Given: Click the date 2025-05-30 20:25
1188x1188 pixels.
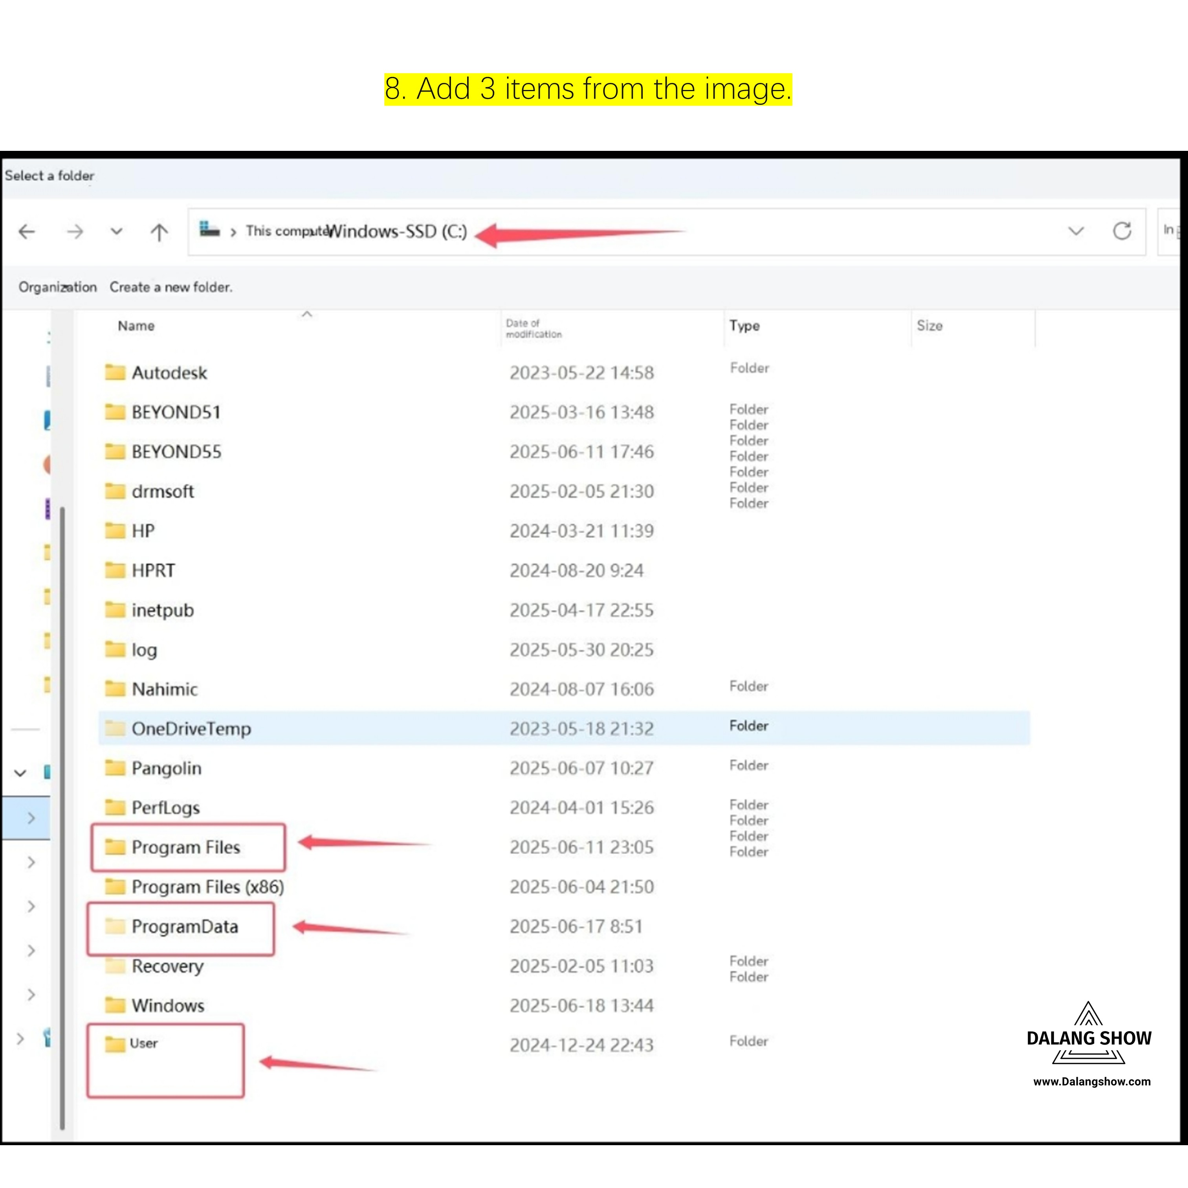Looking at the screenshot, I should click(x=581, y=649).
